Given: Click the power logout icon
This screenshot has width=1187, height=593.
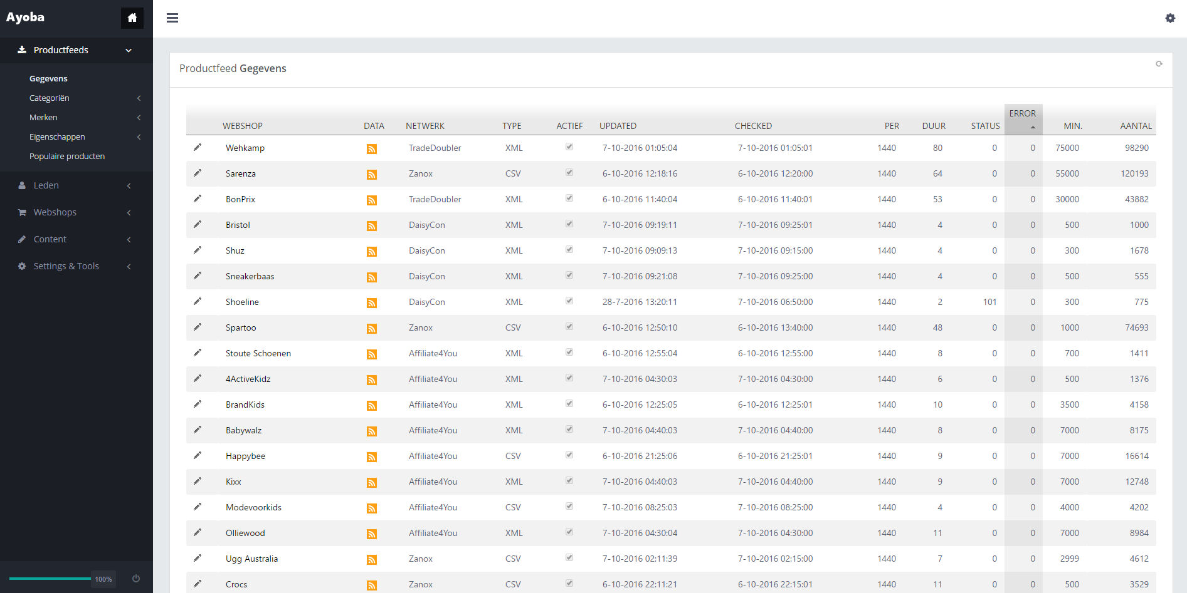Looking at the screenshot, I should pos(136,579).
